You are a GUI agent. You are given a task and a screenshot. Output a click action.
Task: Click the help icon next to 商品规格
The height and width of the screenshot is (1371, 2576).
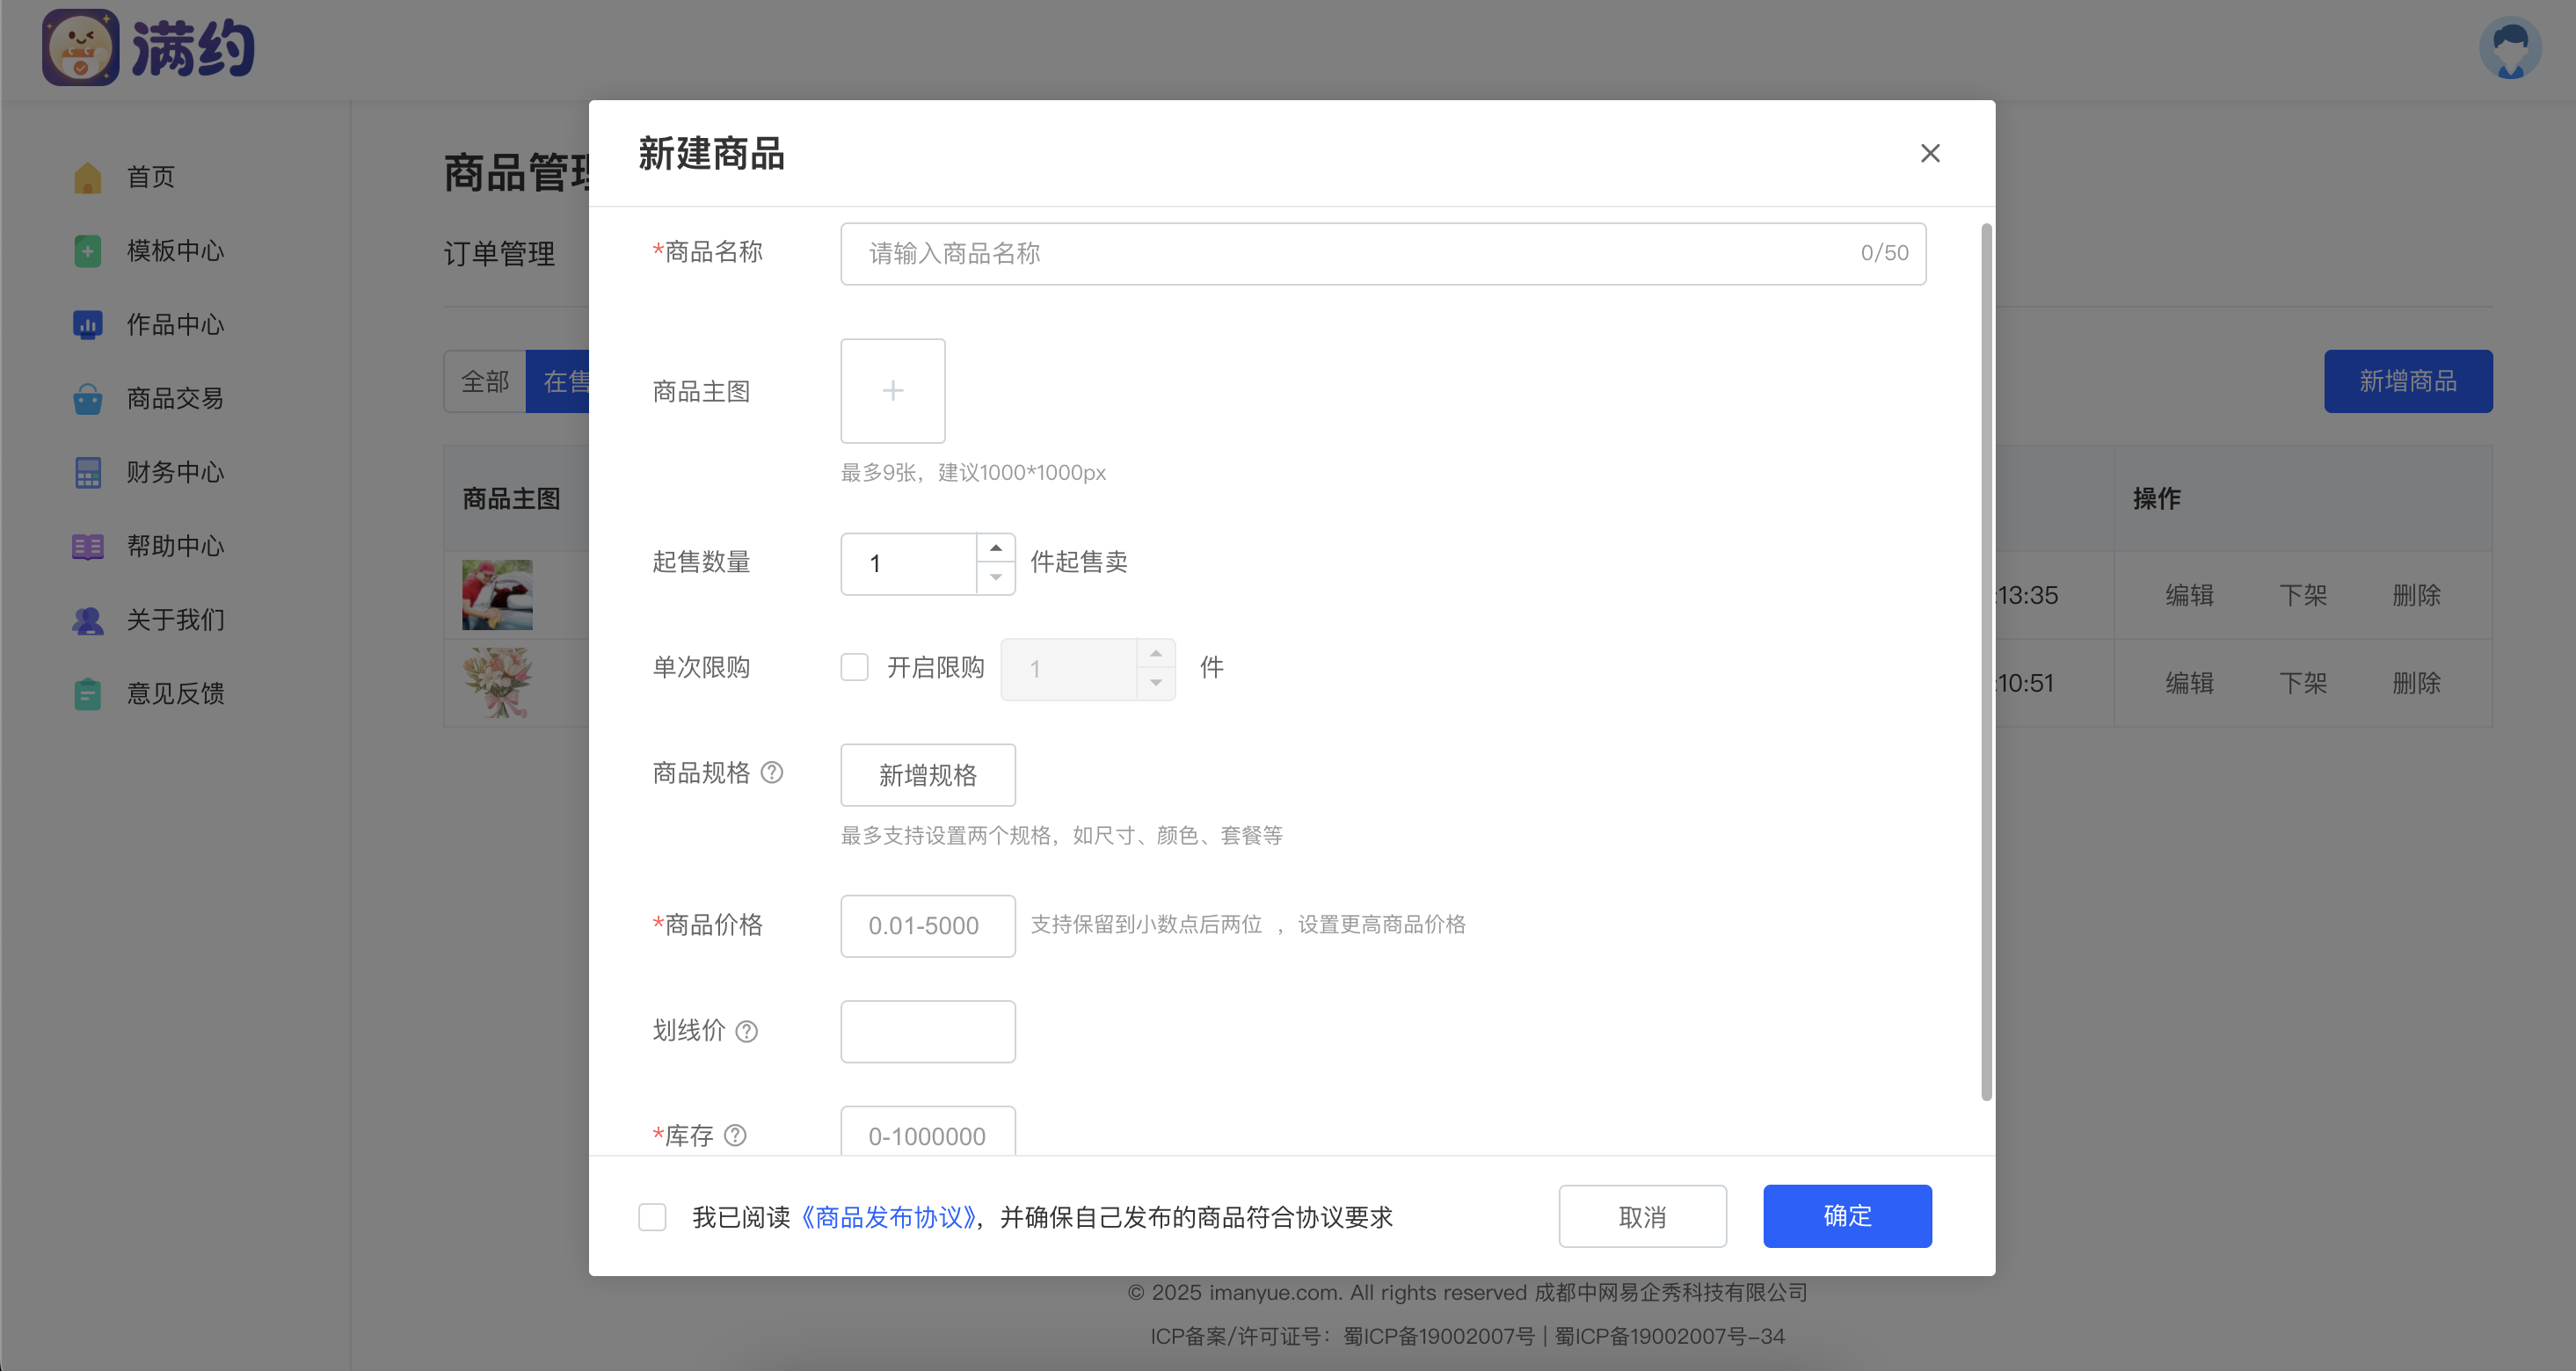772,773
